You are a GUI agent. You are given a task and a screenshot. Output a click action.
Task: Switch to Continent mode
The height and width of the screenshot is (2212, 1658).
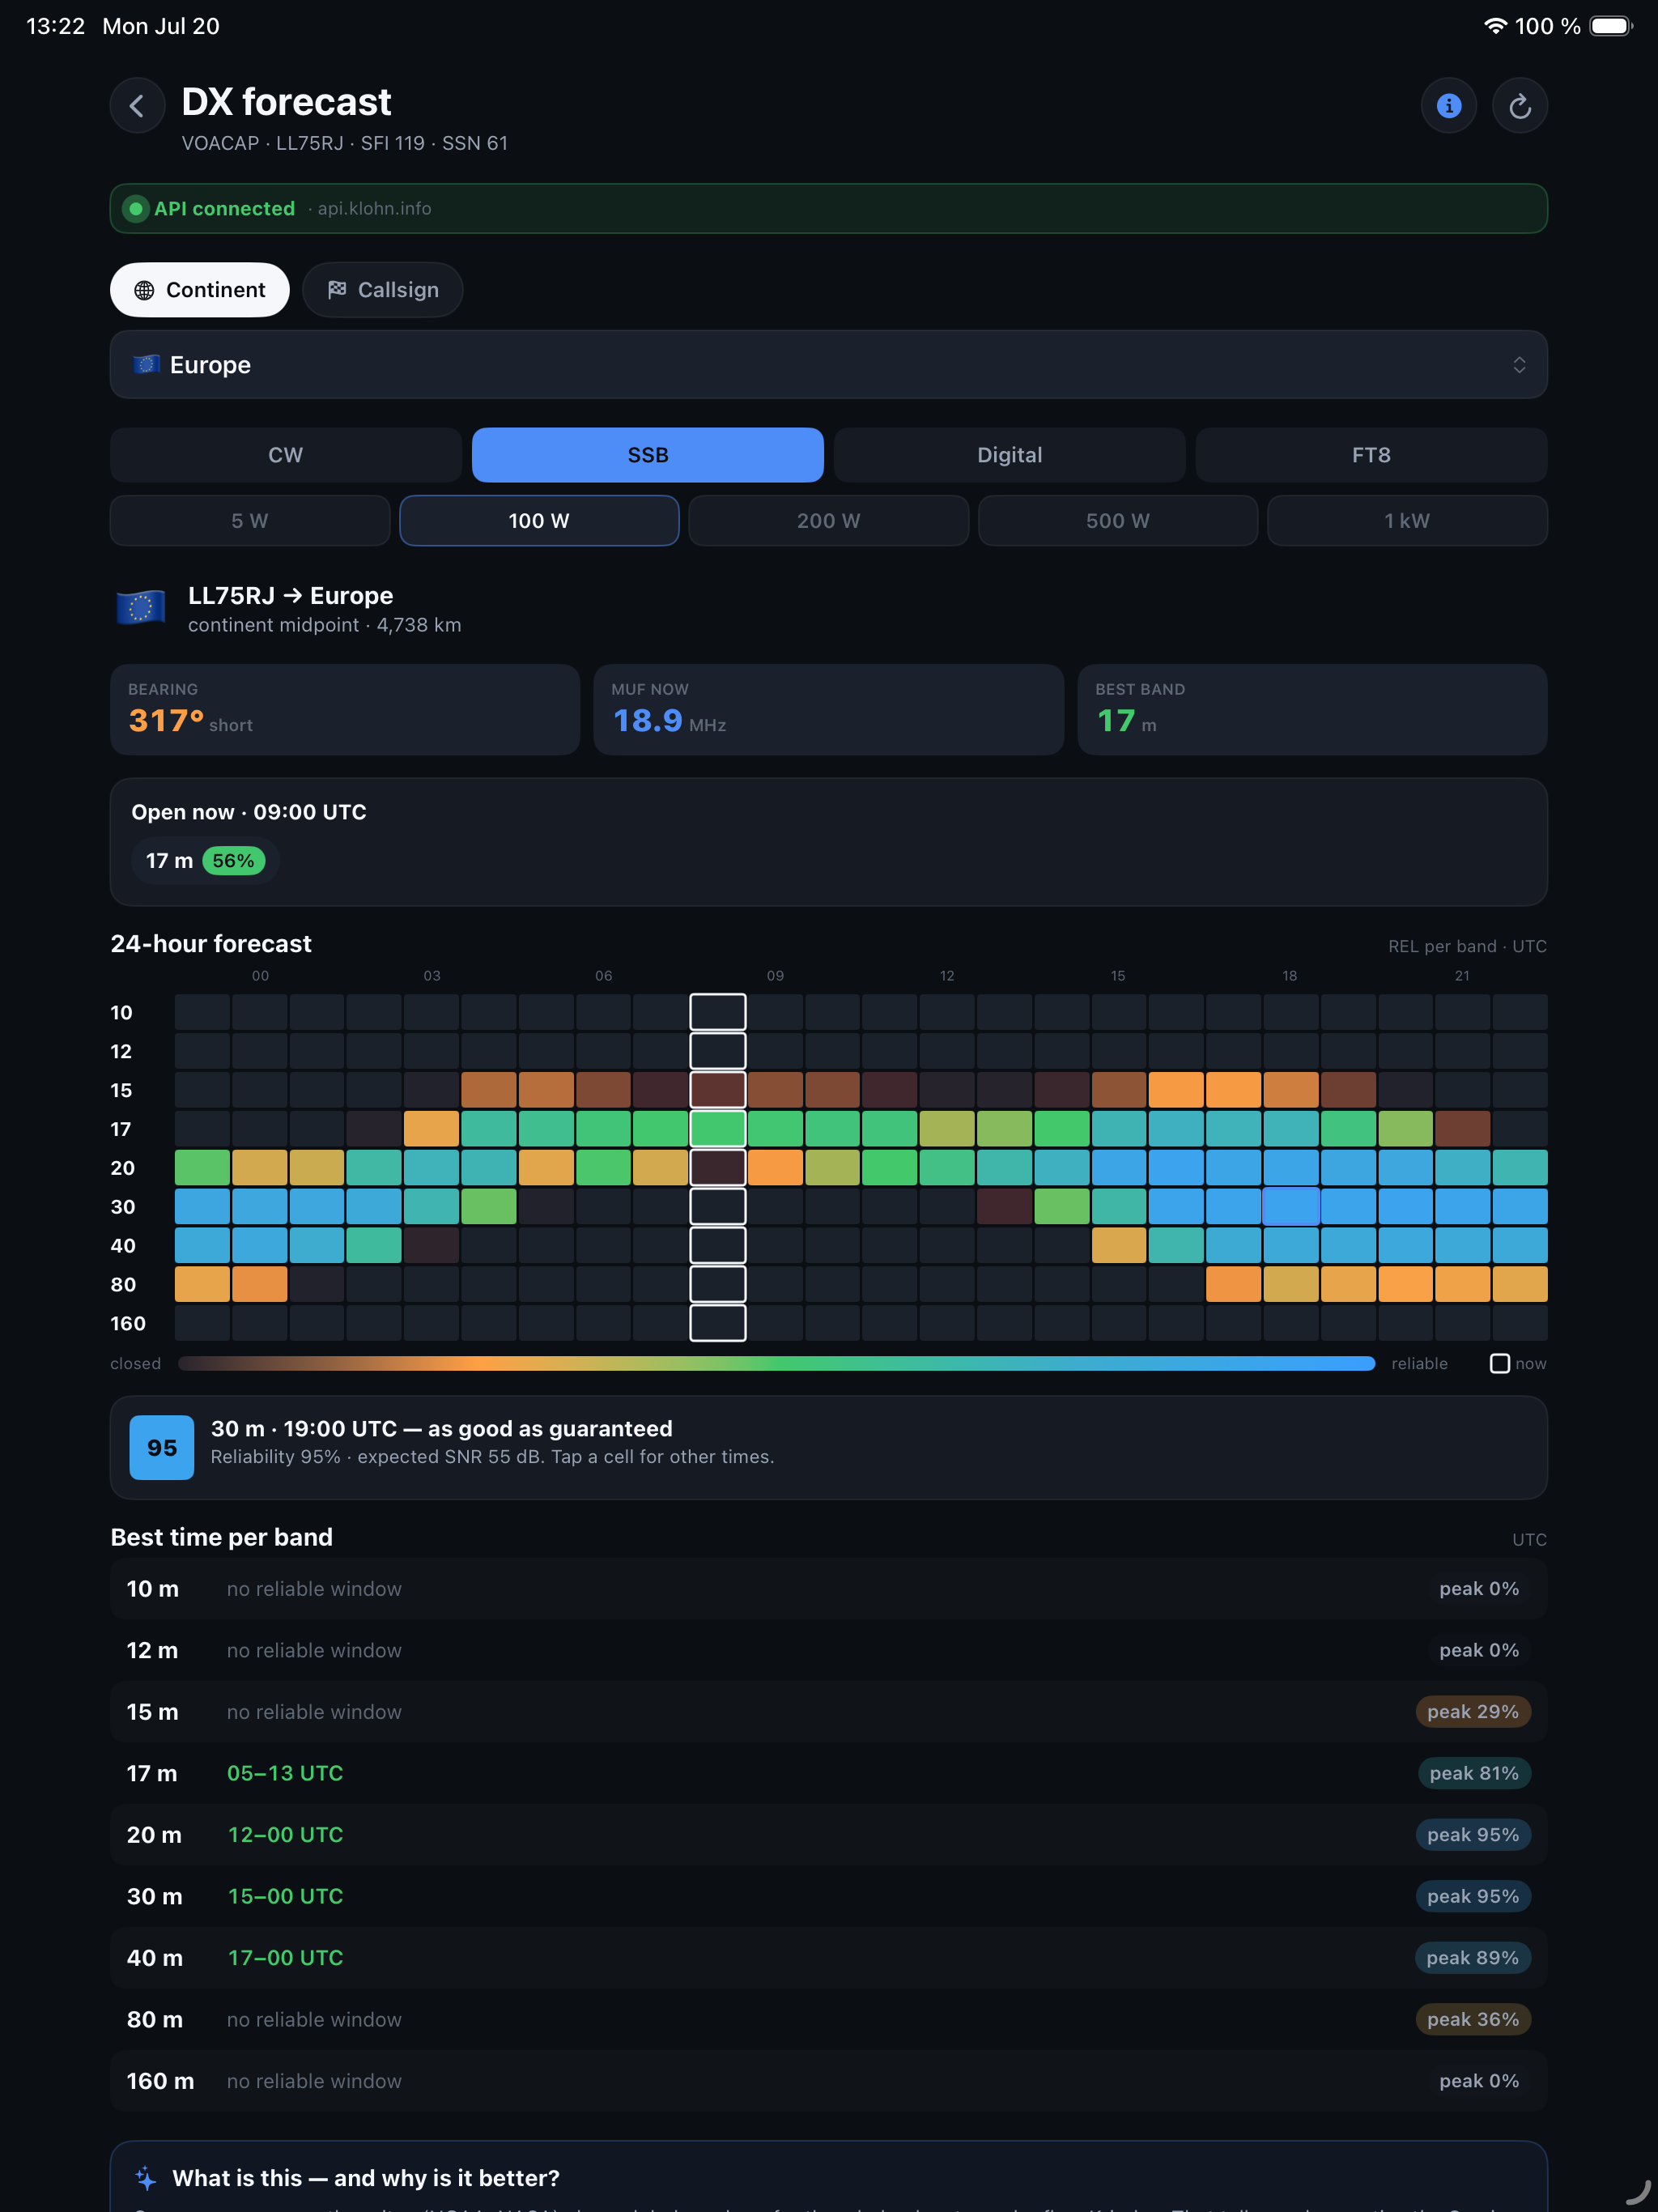tap(200, 290)
